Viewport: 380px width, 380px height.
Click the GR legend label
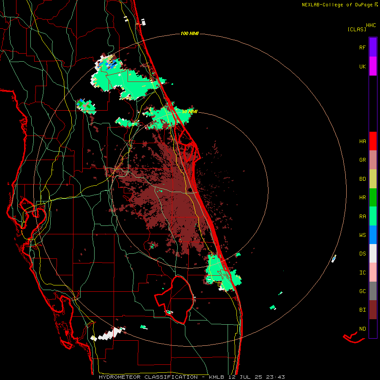pyautogui.click(x=362, y=160)
